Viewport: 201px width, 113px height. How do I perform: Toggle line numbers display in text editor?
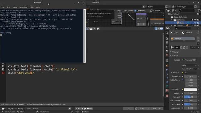pos(156,29)
